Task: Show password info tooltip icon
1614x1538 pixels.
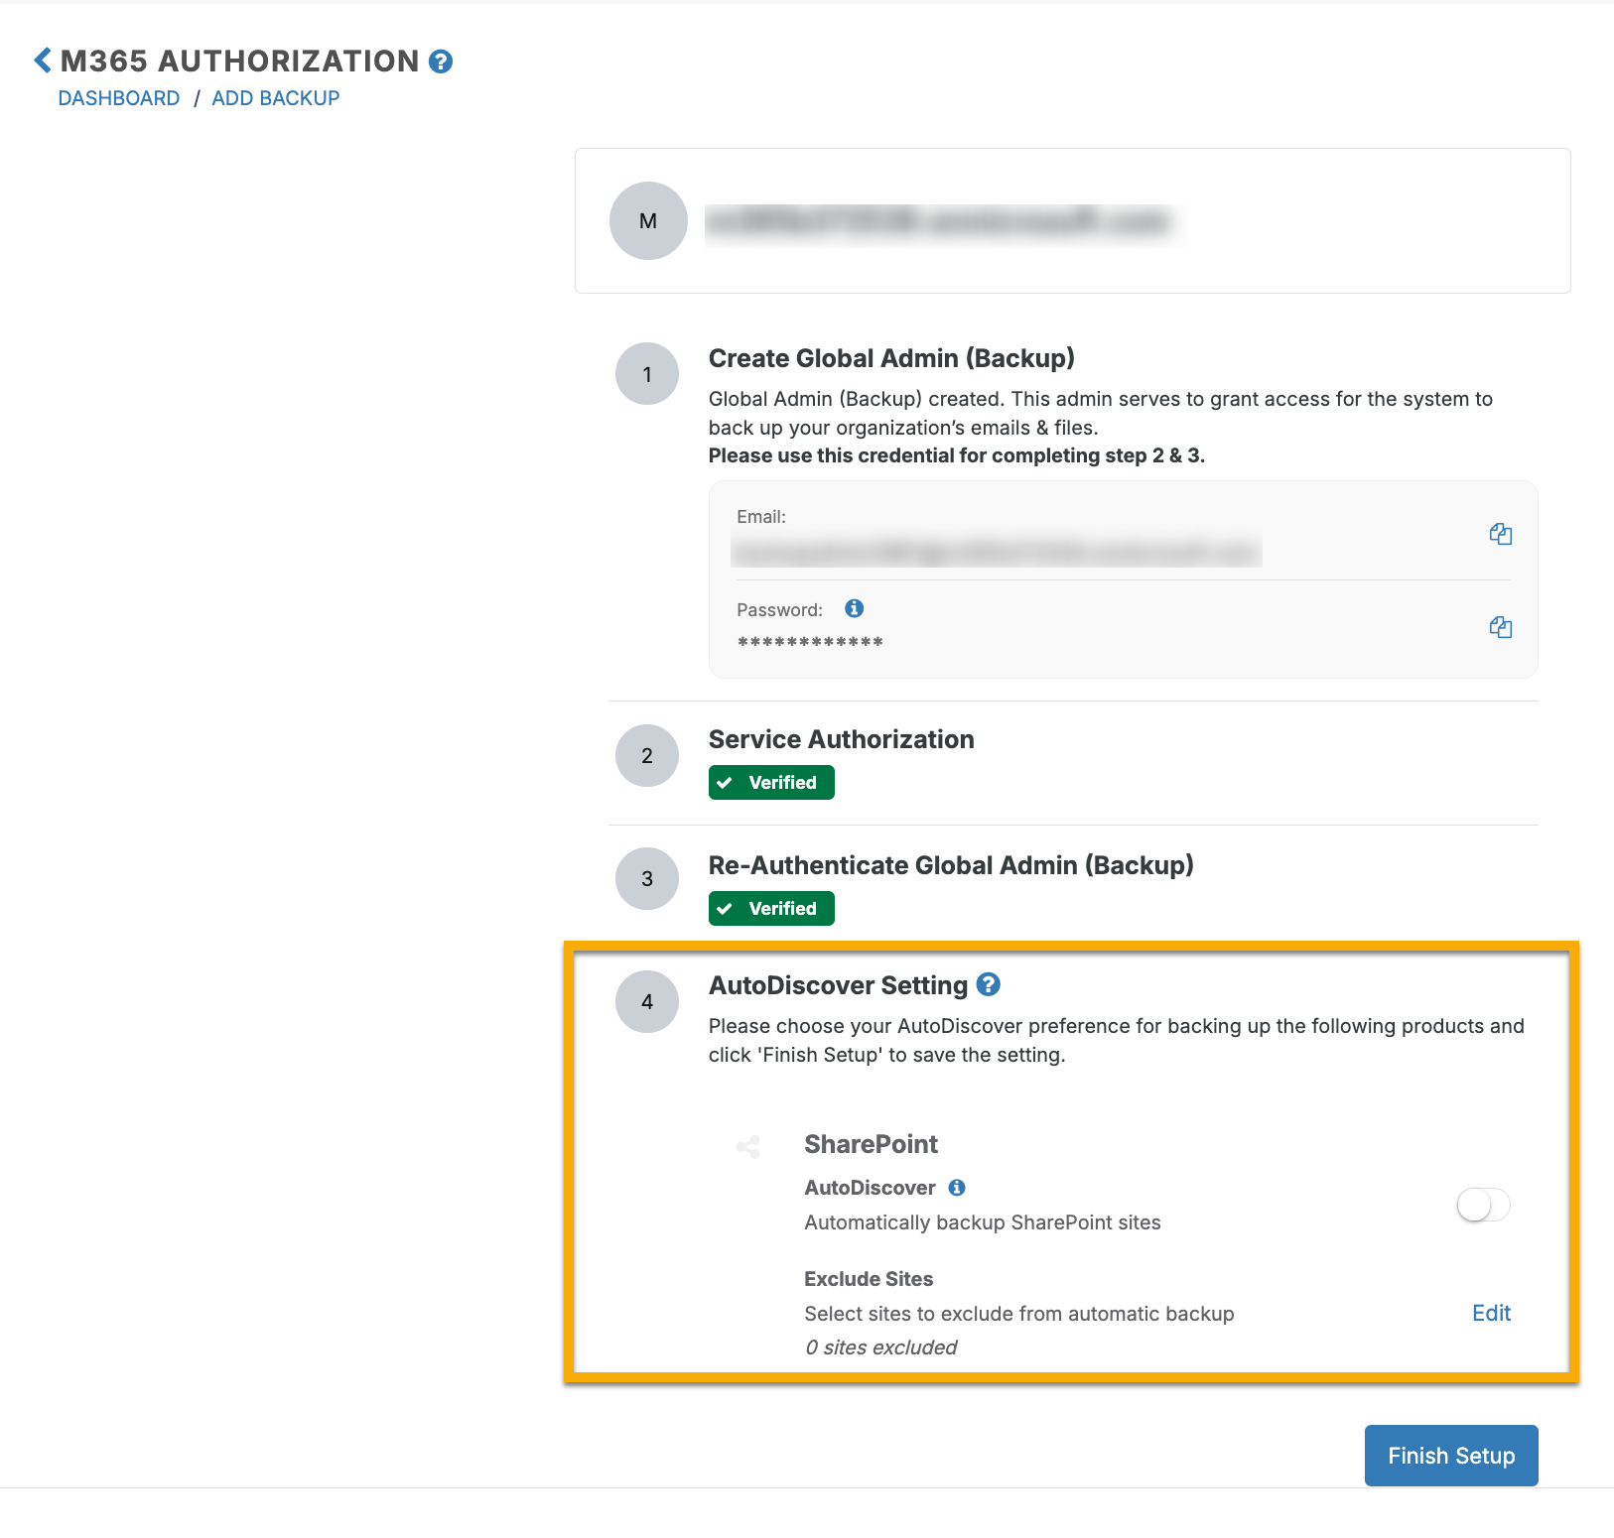Action: (854, 608)
